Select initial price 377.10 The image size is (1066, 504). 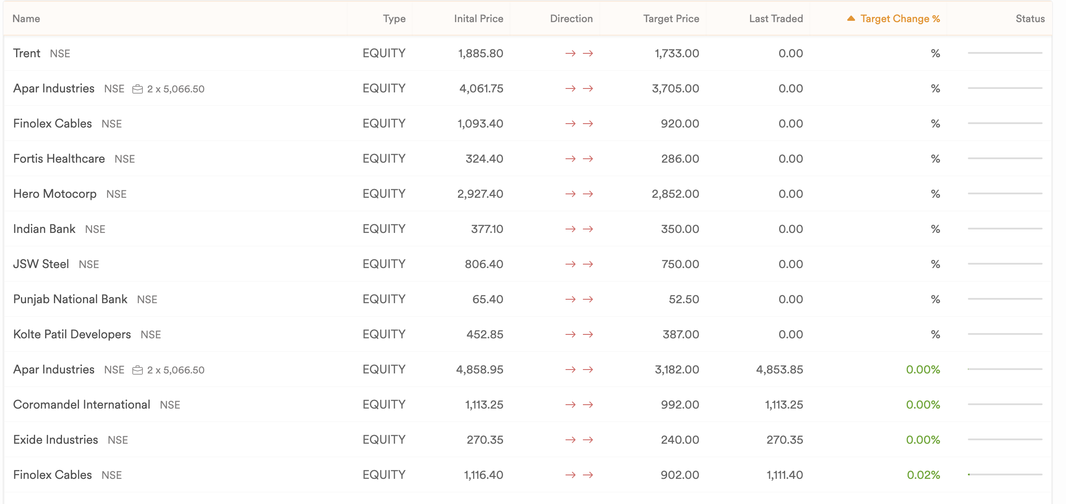point(487,229)
